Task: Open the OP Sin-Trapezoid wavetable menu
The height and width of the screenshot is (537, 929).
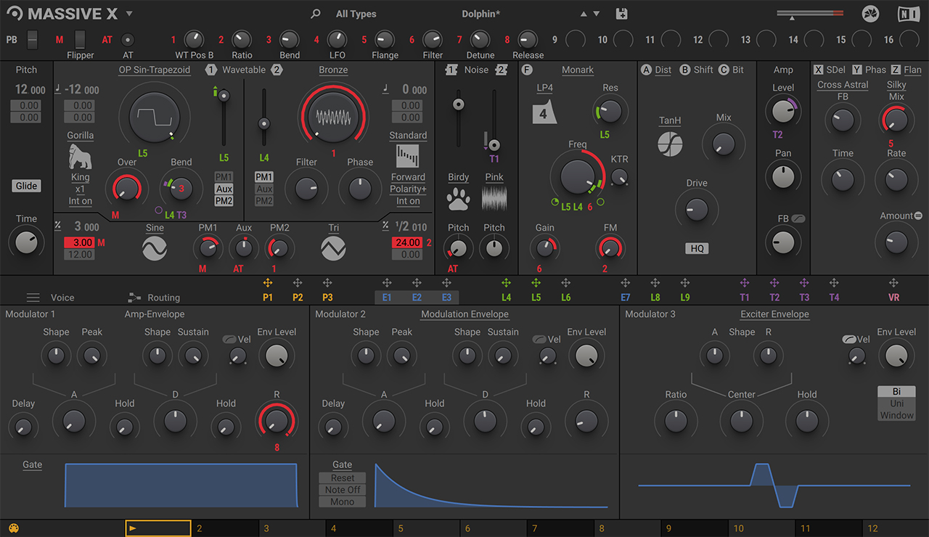Action: [x=154, y=70]
